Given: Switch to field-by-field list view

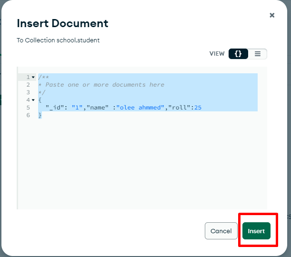Looking at the screenshot, I should (x=258, y=54).
